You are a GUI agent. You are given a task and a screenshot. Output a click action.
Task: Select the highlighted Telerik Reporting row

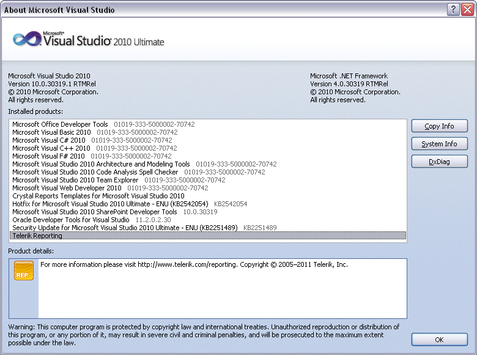click(x=207, y=236)
